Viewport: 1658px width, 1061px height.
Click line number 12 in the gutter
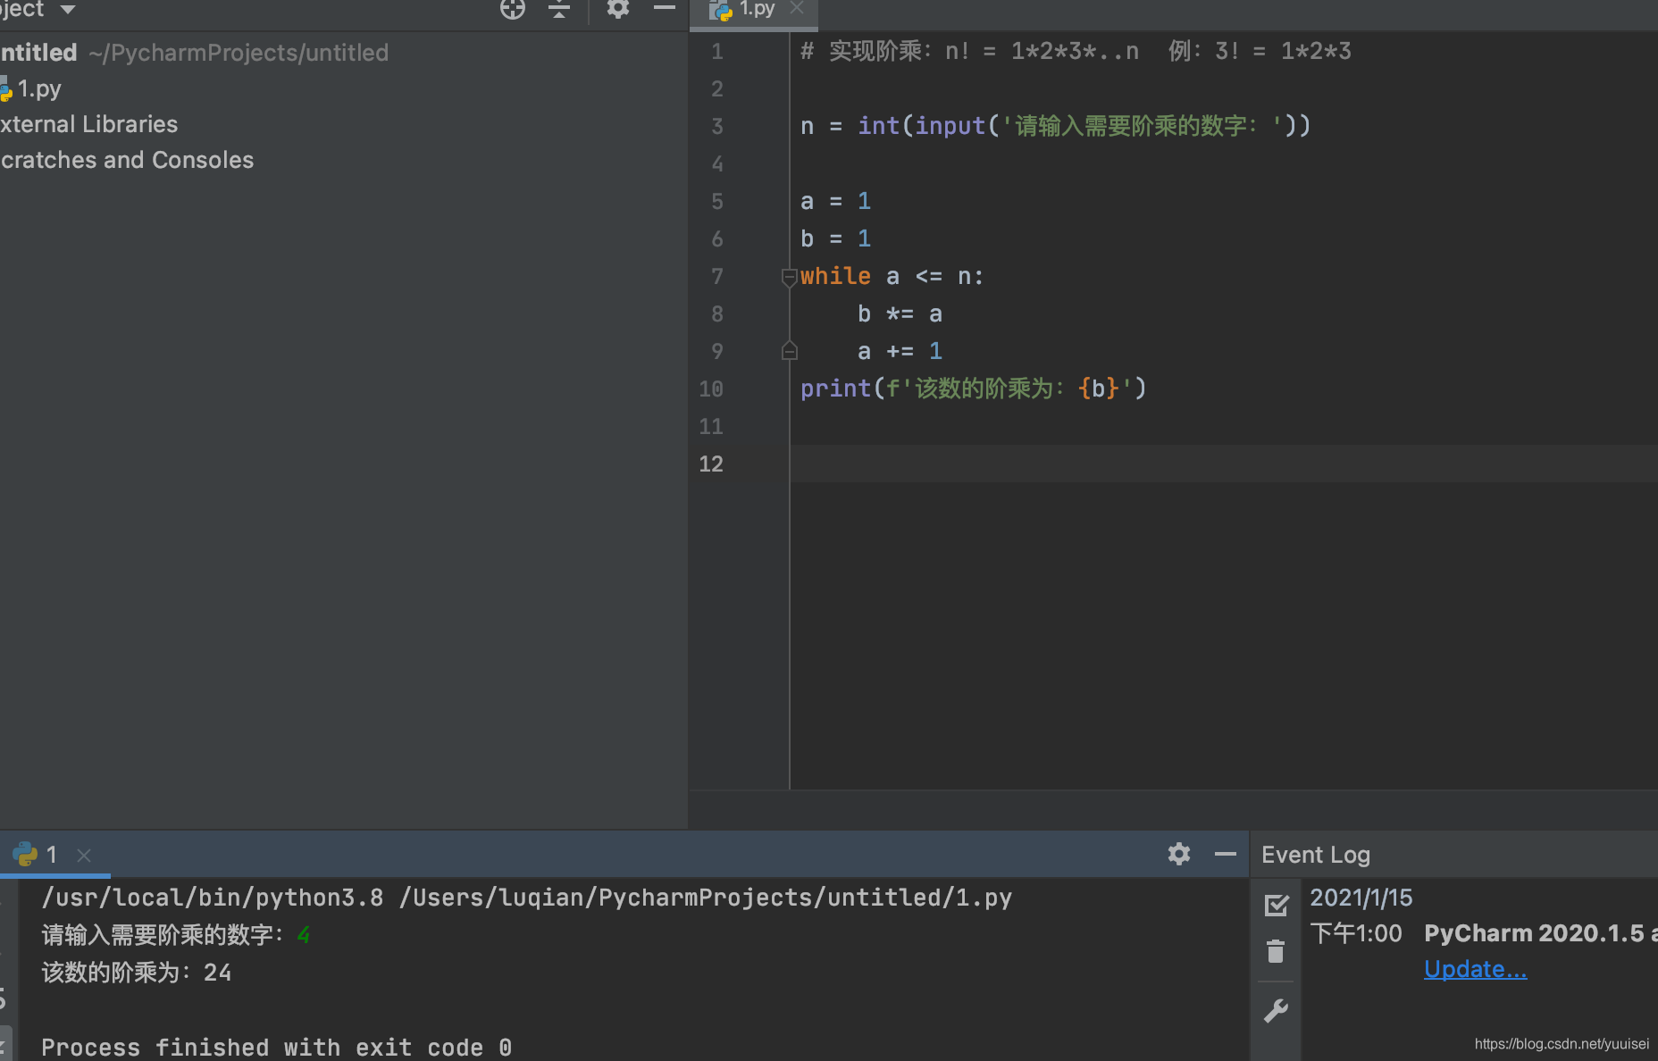click(x=711, y=464)
